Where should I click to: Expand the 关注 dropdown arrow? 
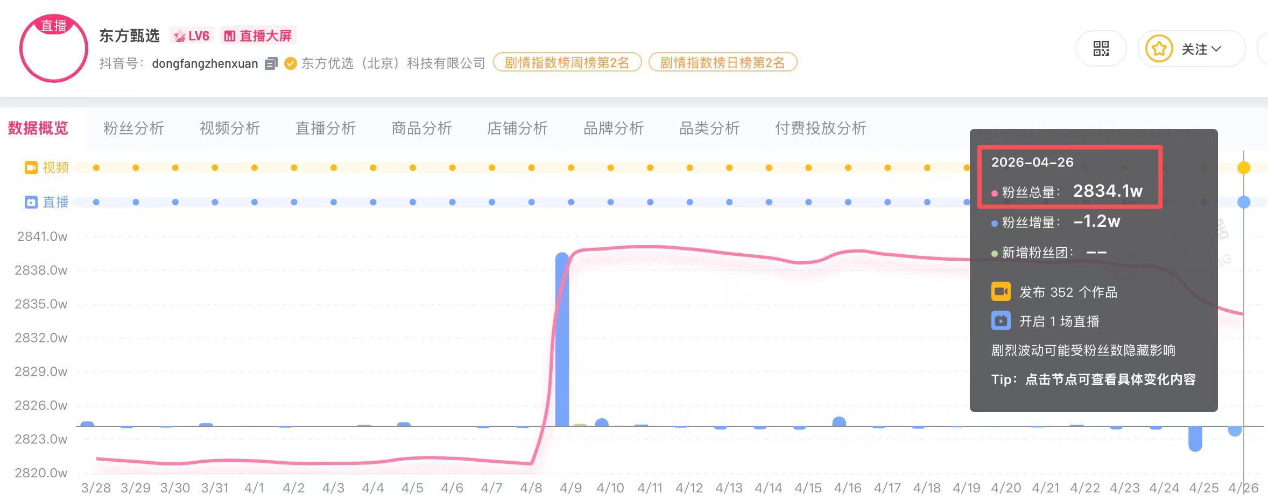coord(1216,49)
